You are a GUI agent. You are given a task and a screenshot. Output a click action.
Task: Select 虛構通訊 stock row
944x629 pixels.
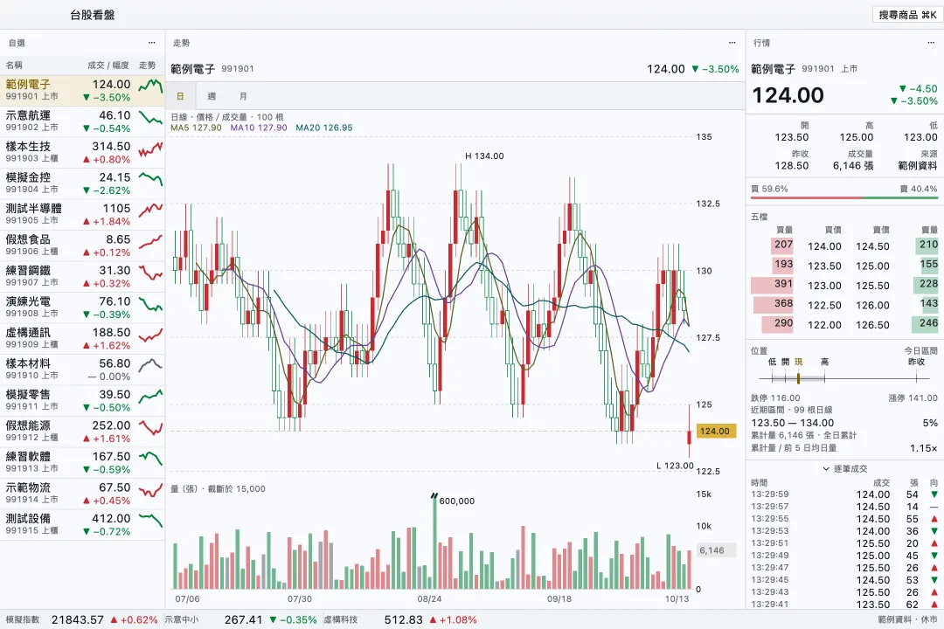pyautogui.click(x=82, y=338)
